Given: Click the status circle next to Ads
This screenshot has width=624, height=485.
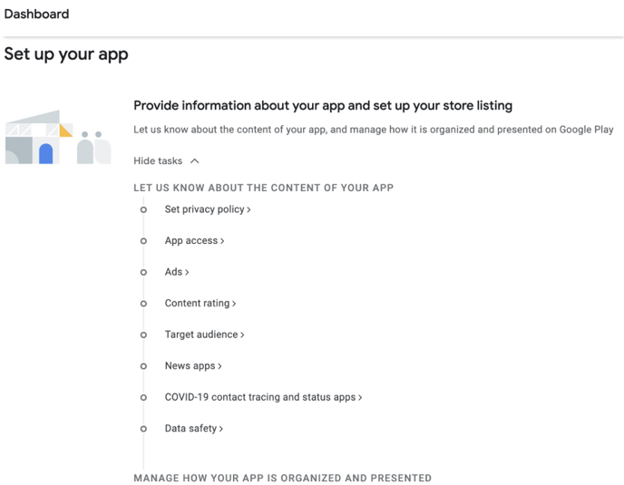Looking at the screenshot, I should point(143,272).
